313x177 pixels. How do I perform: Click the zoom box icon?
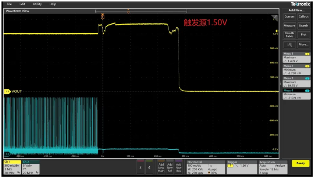(x=289, y=45)
